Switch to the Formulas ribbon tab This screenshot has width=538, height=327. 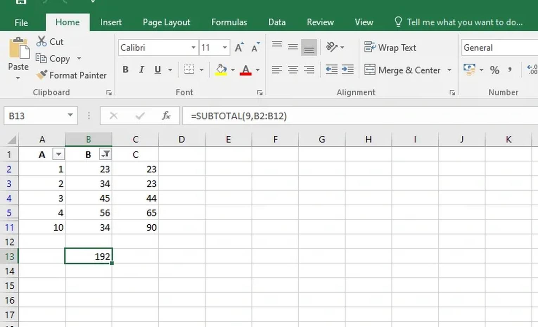tap(229, 22)
